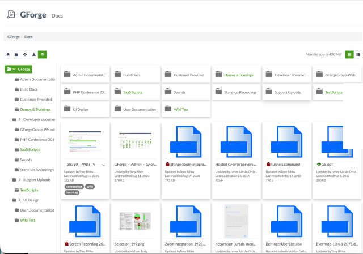Click the new folder icon in toolbar
This screenshot has height=254, width=363.
[16, 54]
